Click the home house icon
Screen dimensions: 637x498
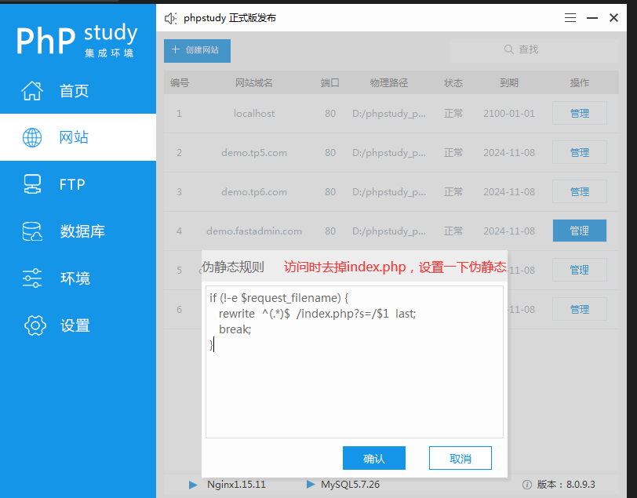[x=32, y=91]
